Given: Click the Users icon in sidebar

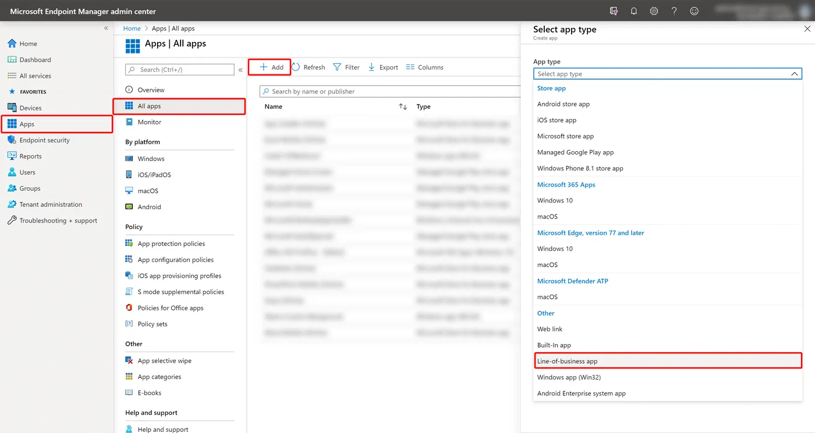Looking at the screenshot, I should (x=12, y=172).
